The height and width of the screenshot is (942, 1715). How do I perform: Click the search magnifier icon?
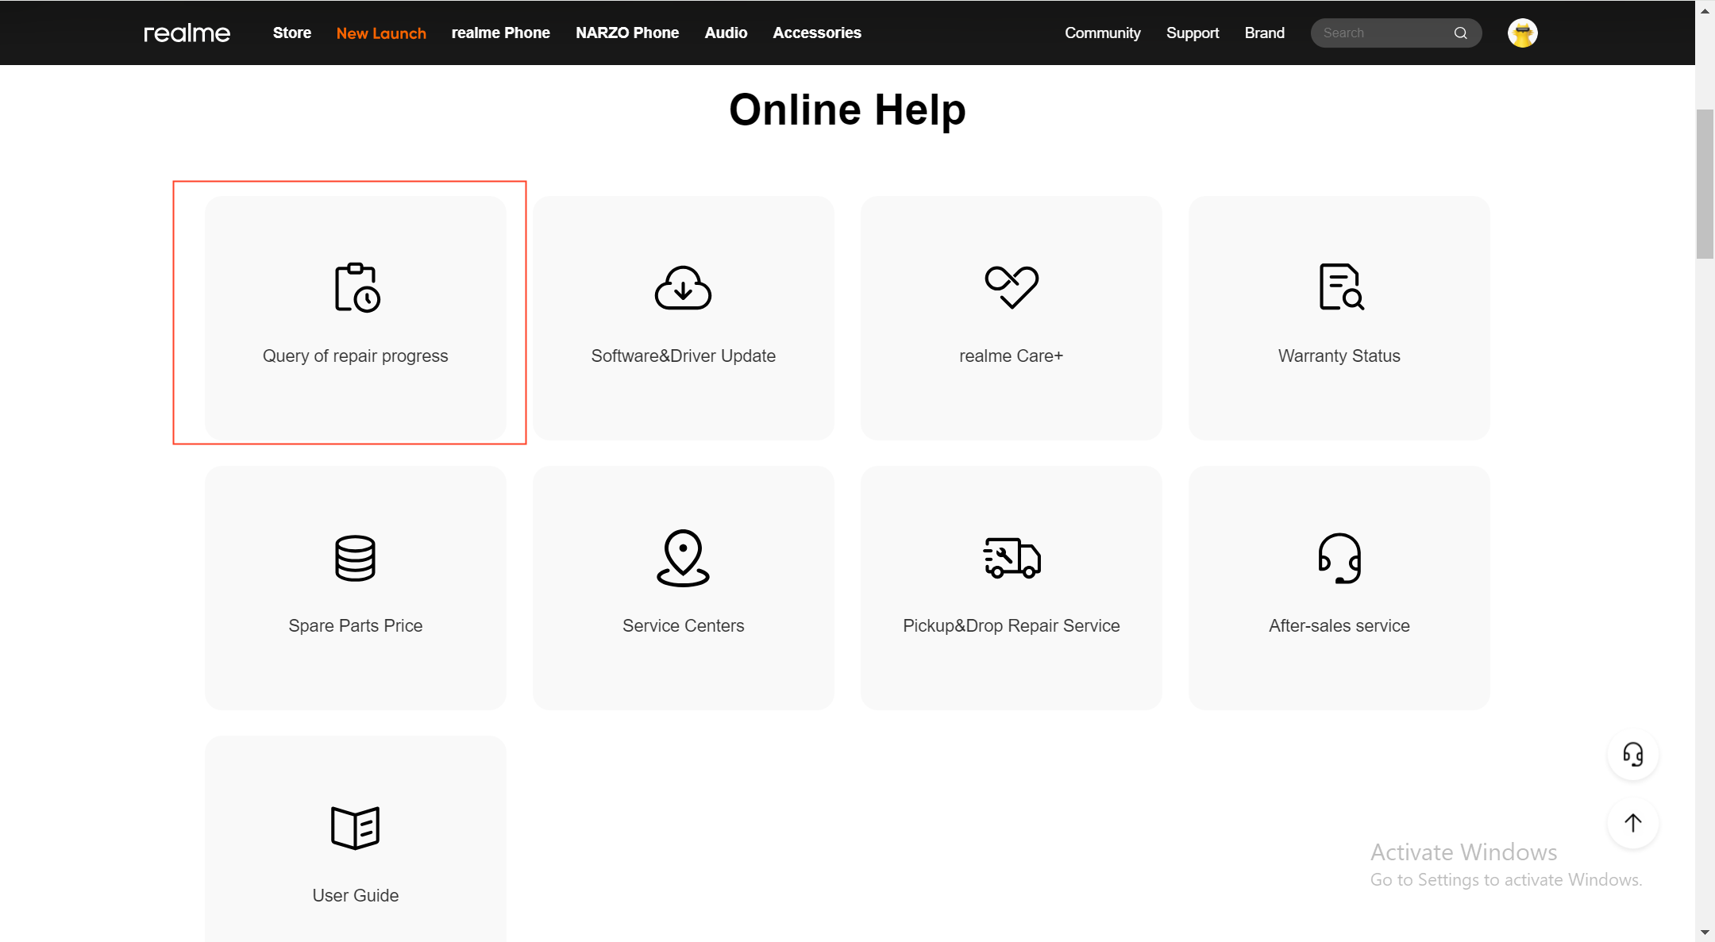1460,33
